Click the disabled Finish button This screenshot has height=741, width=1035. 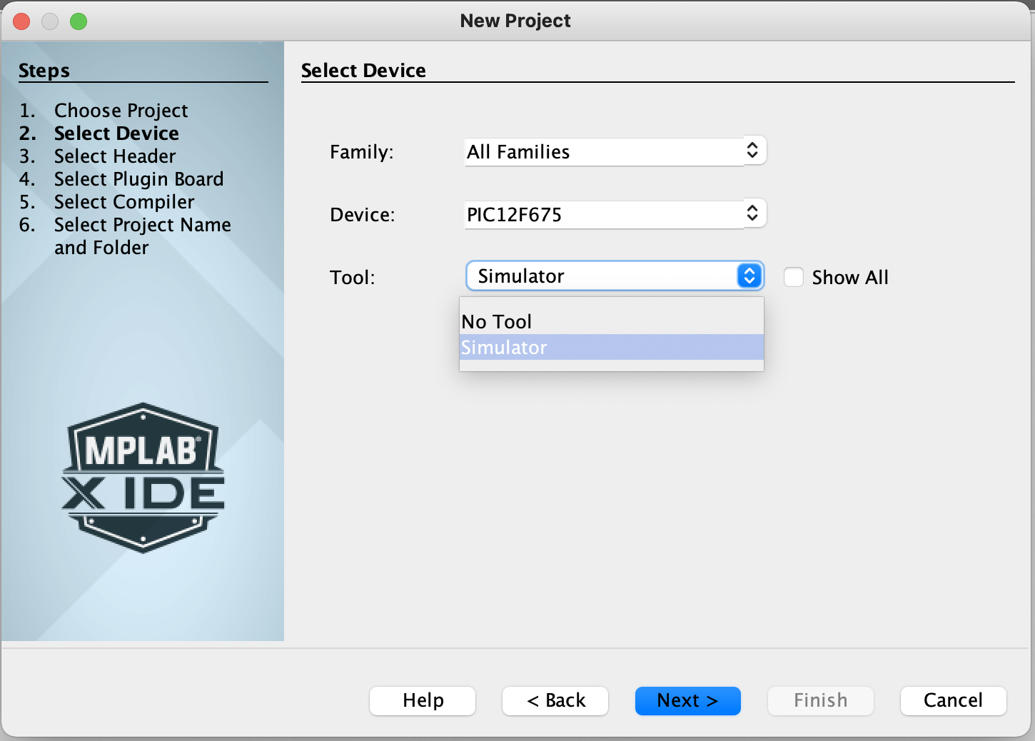(x=820, y=700)
